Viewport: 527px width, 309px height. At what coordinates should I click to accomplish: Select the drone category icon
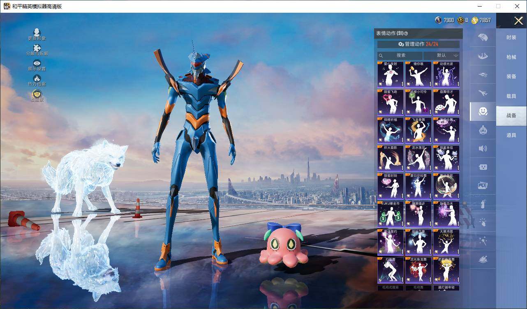pyautogui.click(x=483, y=74)
